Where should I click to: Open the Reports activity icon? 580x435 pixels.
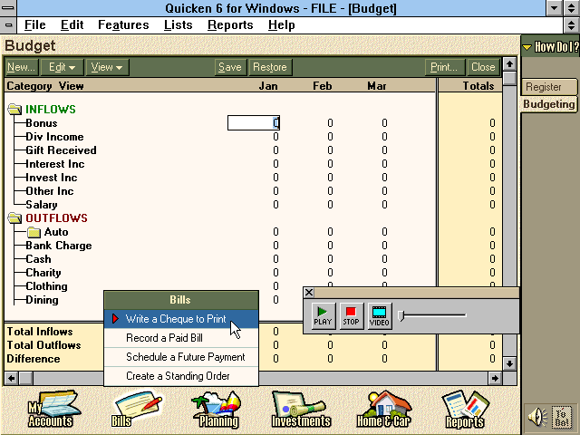coord(465,410)
